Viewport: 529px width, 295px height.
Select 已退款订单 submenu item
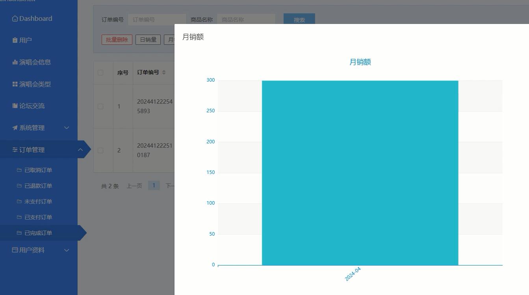click(39, 186)
